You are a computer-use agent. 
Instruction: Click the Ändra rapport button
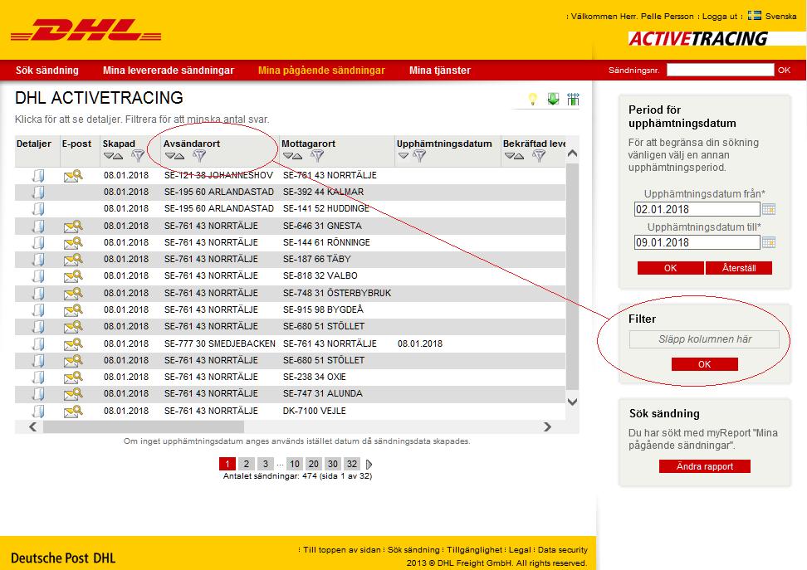pyautogui.click(x=705, y=466)
